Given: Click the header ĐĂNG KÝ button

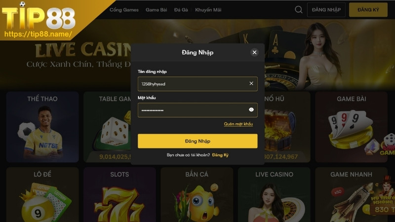Looking at the screenshot, I should (368, 10).
